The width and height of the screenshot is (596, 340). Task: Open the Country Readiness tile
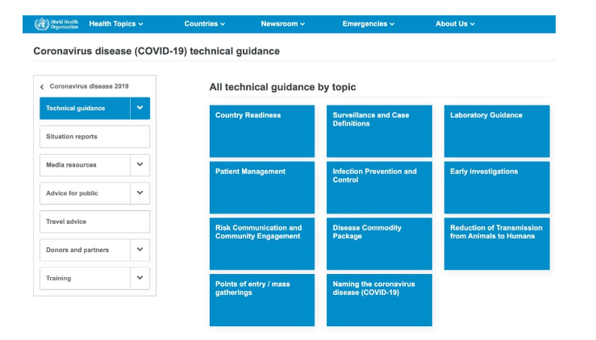coord(262,131)
